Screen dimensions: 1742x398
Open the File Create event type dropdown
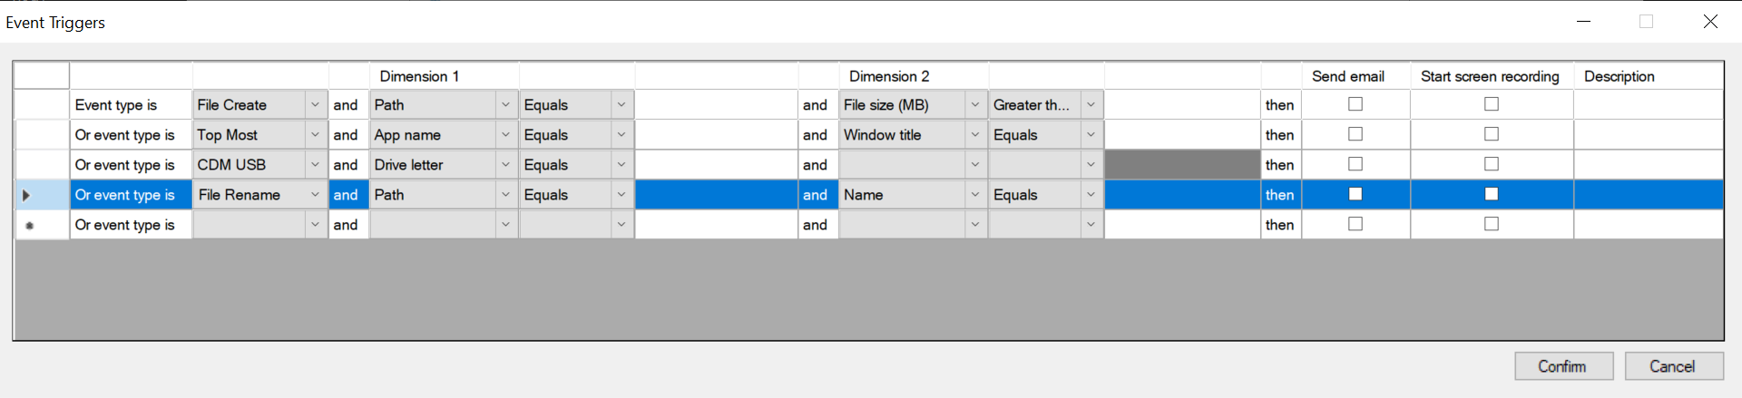315,105
